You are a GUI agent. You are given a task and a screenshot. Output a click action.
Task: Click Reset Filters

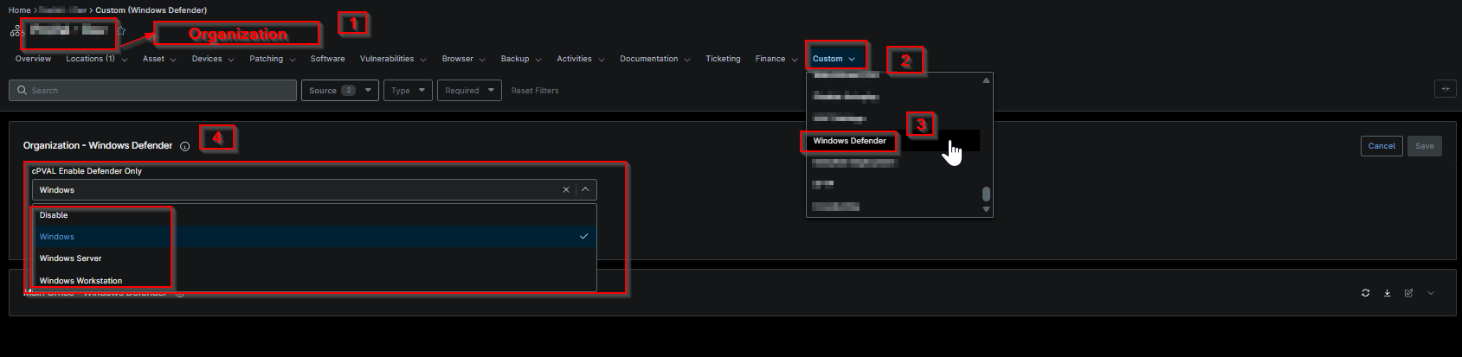click(x=535, y=91)
